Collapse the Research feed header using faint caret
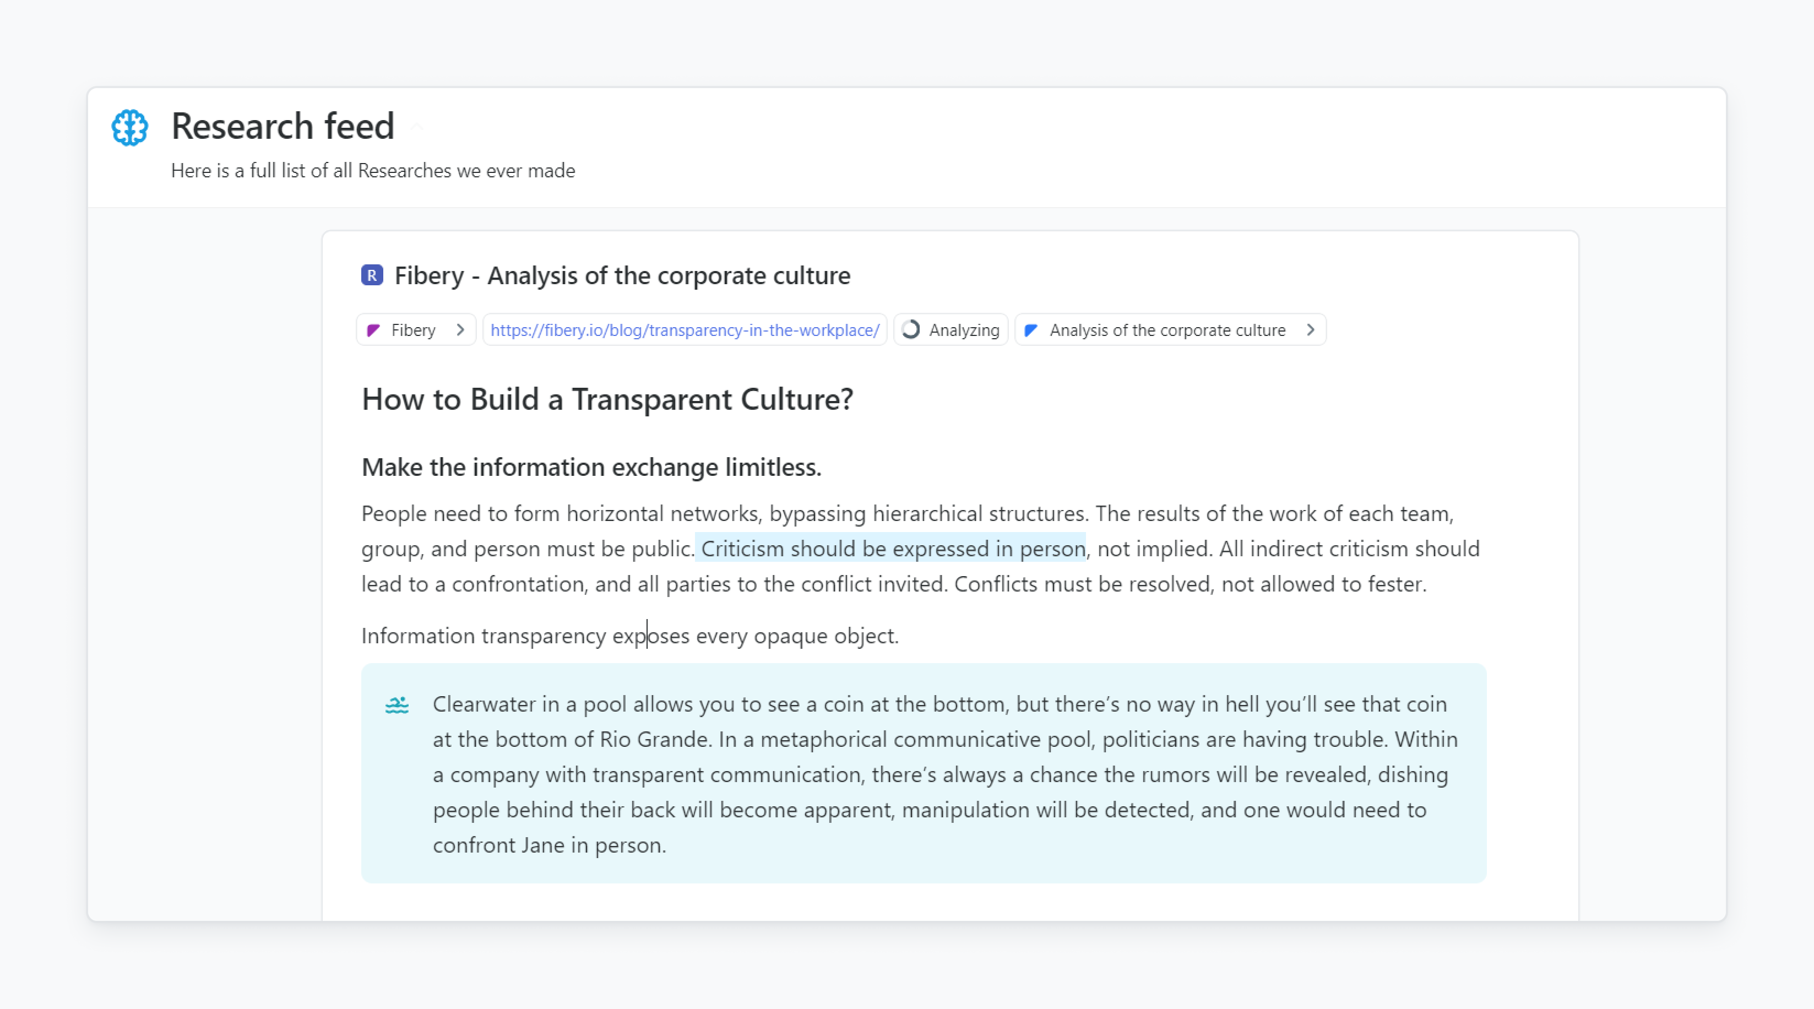 coord(417,126)
